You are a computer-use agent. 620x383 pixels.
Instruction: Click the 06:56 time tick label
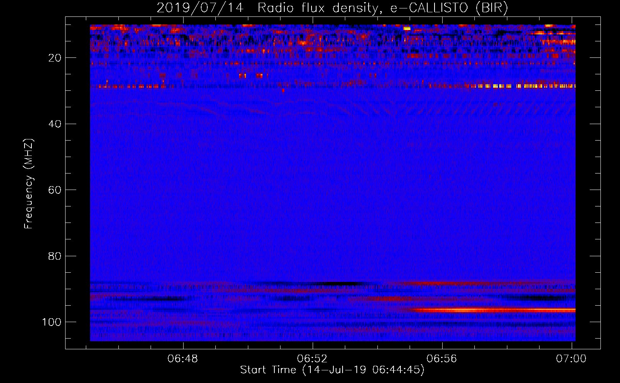(442, 359)
